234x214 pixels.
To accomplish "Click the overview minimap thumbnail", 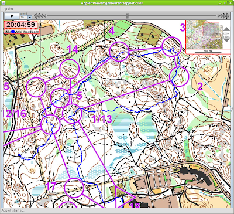I will (204, 34).
